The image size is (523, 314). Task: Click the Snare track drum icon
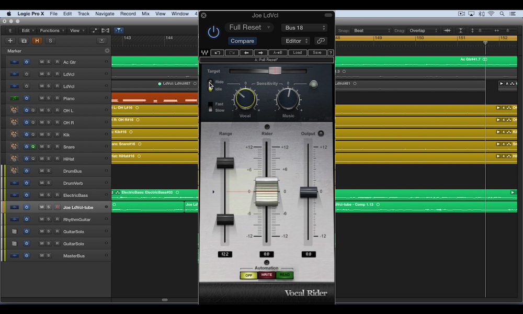coord(14,147)
